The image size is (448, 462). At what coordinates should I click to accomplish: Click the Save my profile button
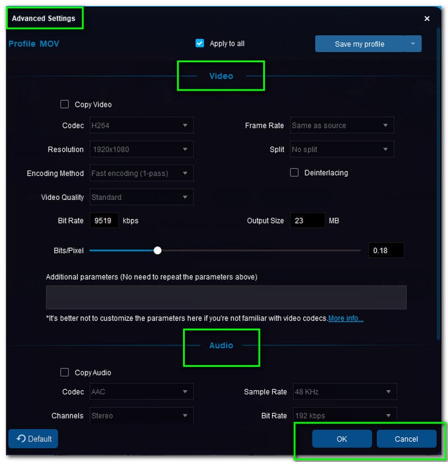360,44
